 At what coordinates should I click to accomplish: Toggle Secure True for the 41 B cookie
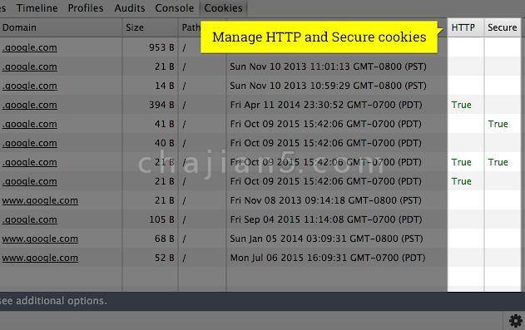(x=498, y=124)
